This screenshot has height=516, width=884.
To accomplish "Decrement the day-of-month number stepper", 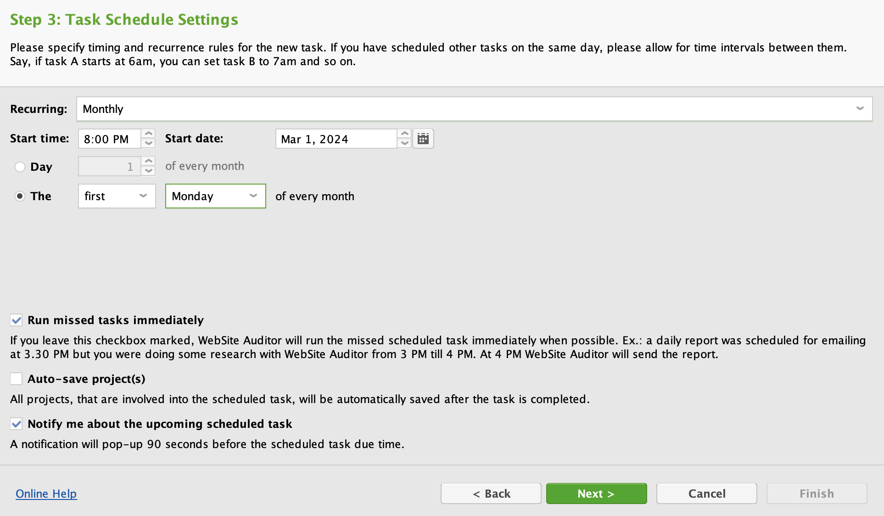I will (x=148, y=171).
